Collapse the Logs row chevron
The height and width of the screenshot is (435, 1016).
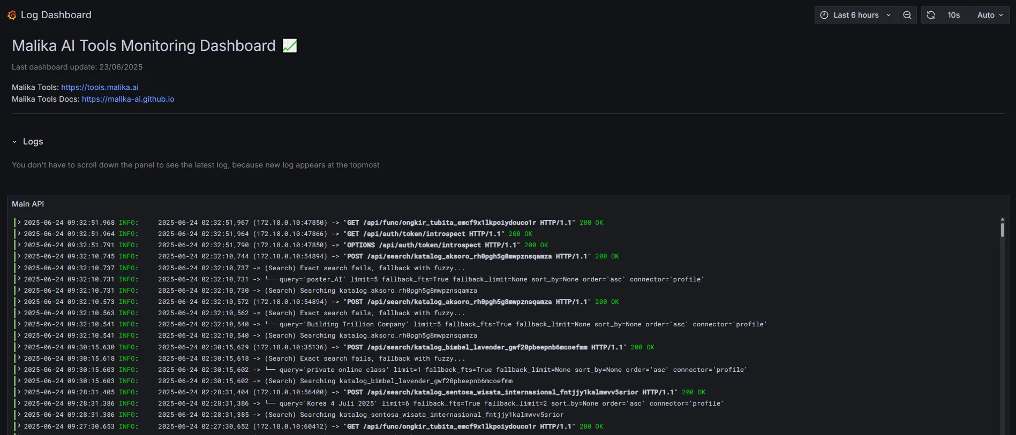tap(14, 142)
